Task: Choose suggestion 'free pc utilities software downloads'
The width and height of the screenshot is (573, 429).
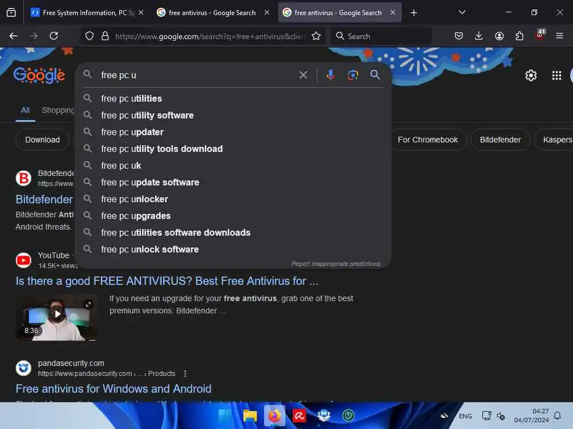Action: pos(233,233)
